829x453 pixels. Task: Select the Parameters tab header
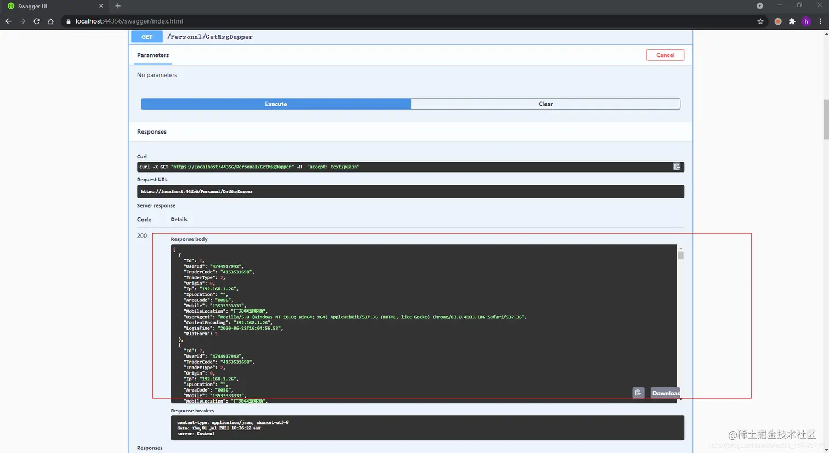coord(153,55)
